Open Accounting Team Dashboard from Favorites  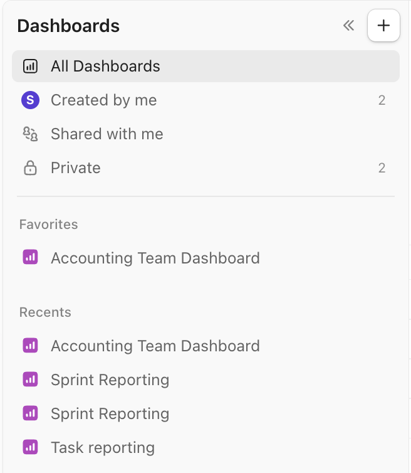[x=155, y=258]
